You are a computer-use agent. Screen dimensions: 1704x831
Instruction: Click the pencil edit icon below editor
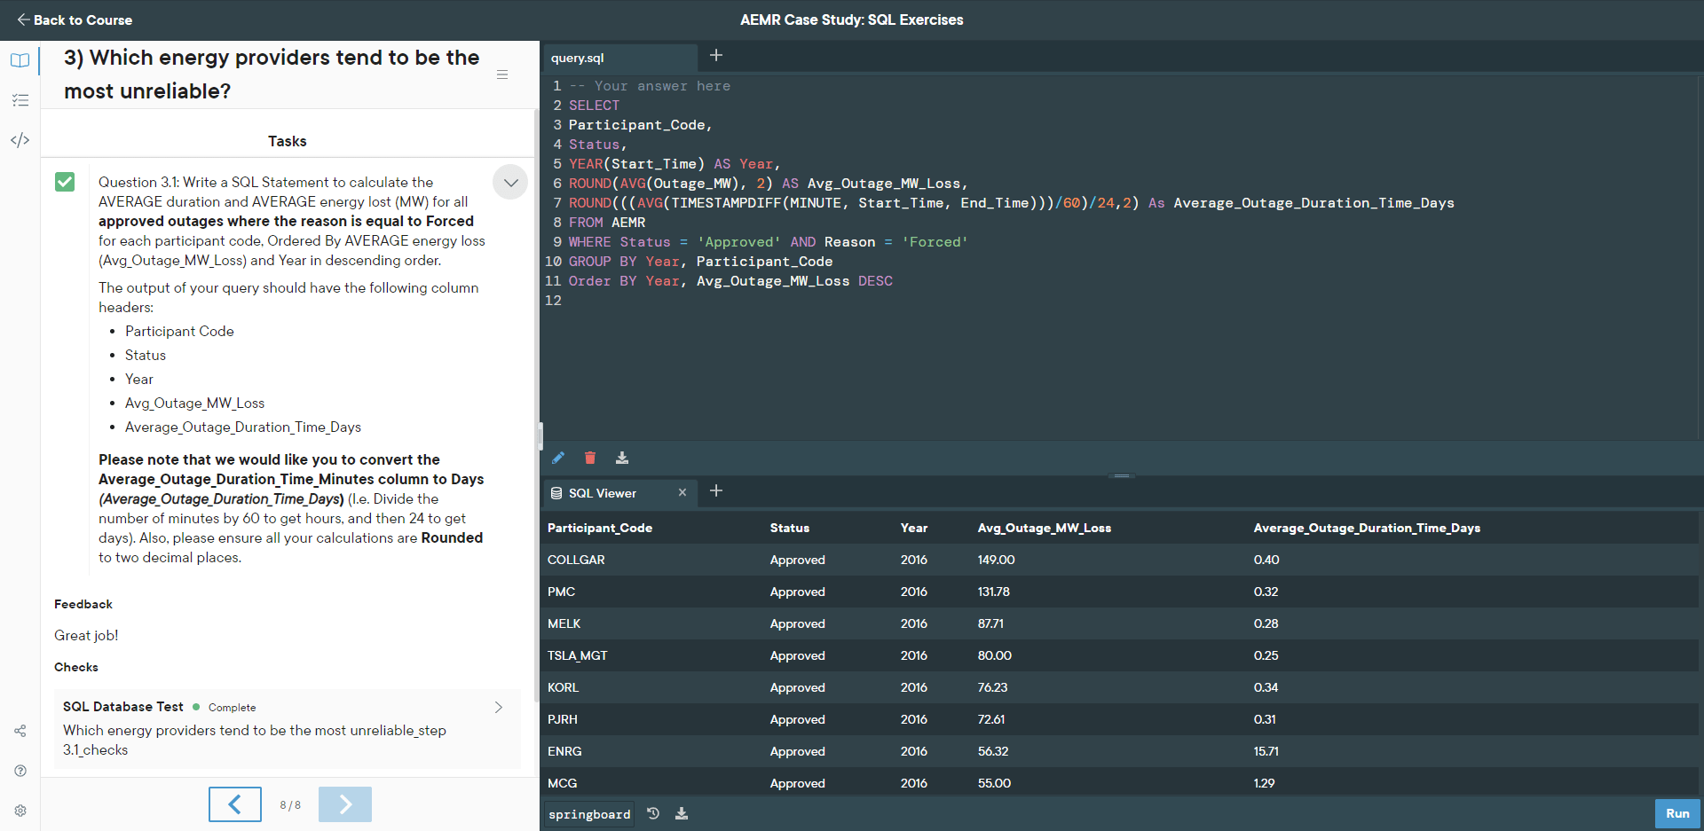point(558,458)
